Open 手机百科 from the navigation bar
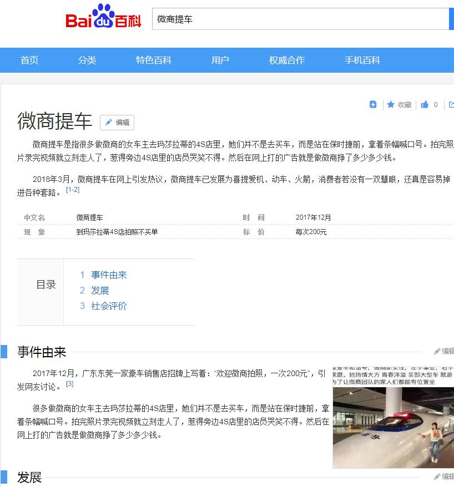 coord(361,60)
